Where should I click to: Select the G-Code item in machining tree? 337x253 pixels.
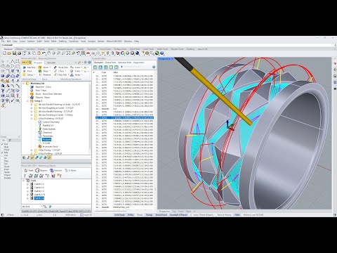click(x=46, y=143)
